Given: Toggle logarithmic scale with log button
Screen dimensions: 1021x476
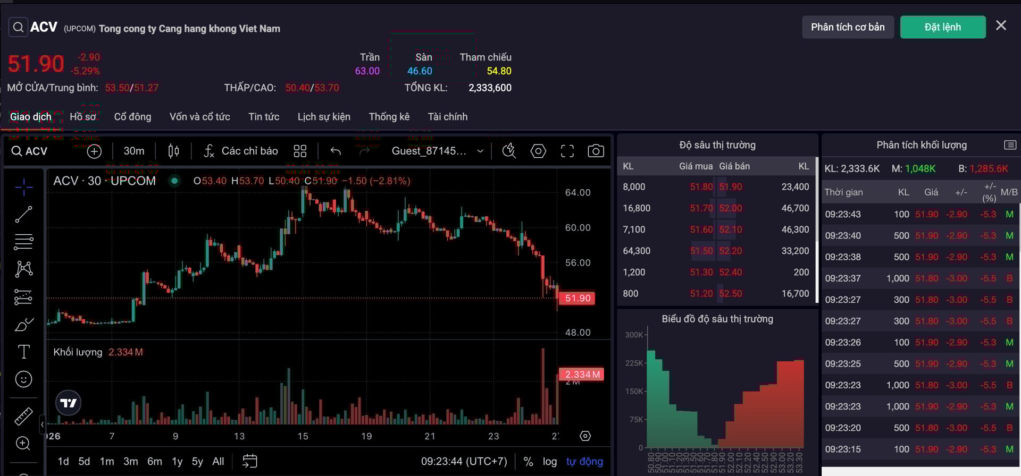Looking at the screenshot, I should 549,461.
